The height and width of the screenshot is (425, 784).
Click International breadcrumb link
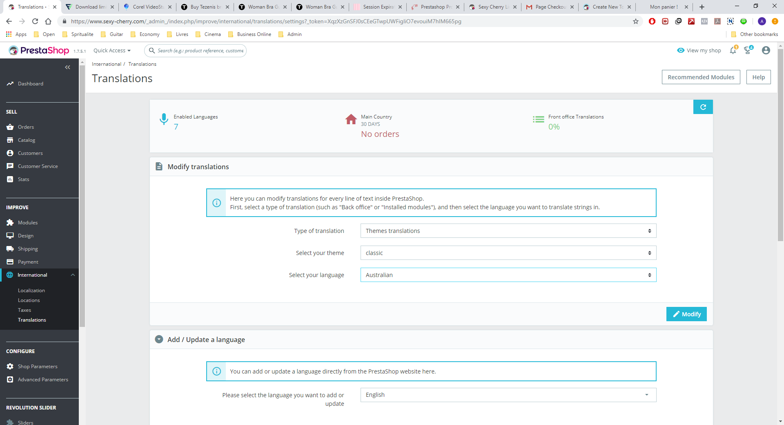[107, 64]
